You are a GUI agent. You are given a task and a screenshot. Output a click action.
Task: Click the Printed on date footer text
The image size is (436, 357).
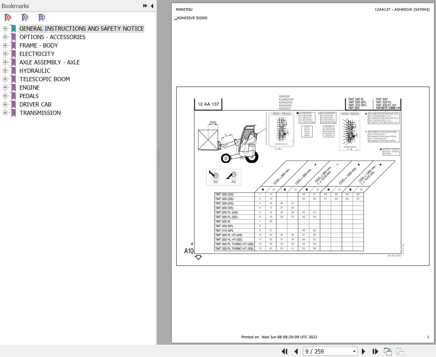click(x=279, y=337)
